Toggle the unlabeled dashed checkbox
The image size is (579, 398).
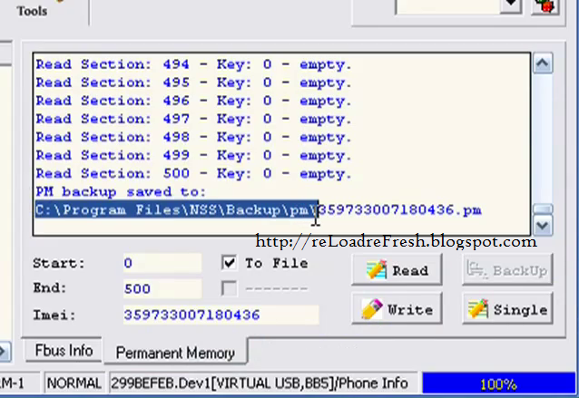click(x=229, y=288)
